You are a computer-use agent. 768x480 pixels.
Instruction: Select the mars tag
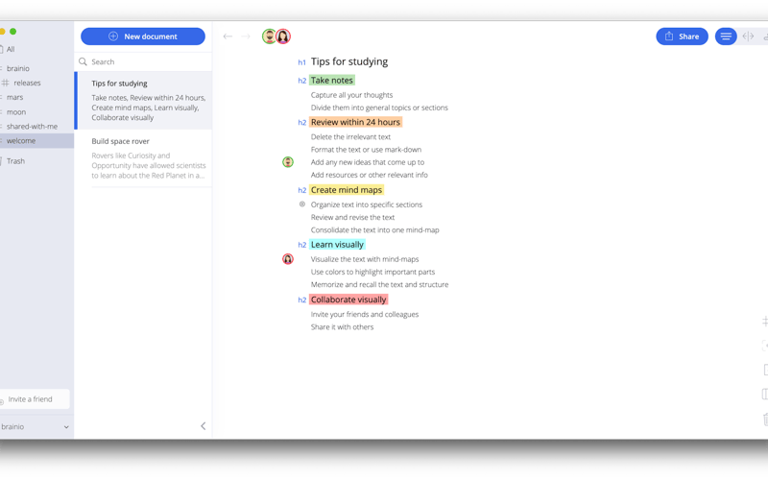pos(14,98)
